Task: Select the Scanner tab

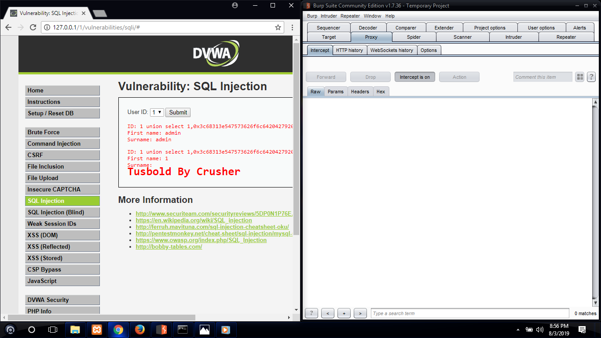Action: point(462,37)
